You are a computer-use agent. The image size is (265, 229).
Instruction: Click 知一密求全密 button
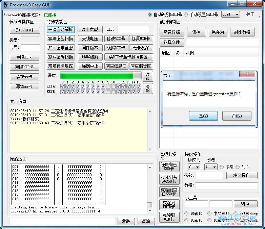(61, 48)
